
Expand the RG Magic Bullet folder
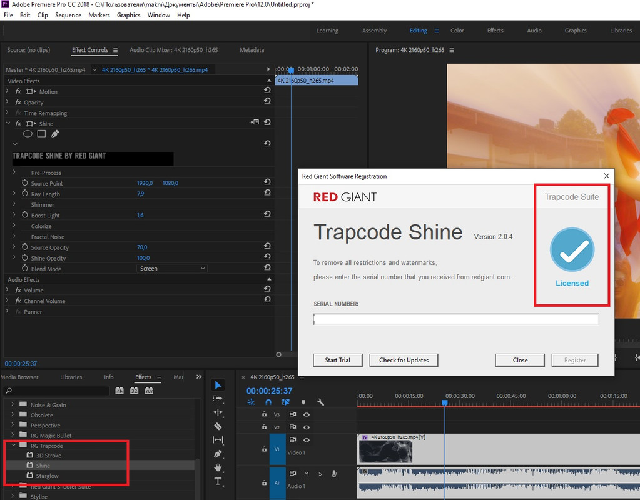13,435
